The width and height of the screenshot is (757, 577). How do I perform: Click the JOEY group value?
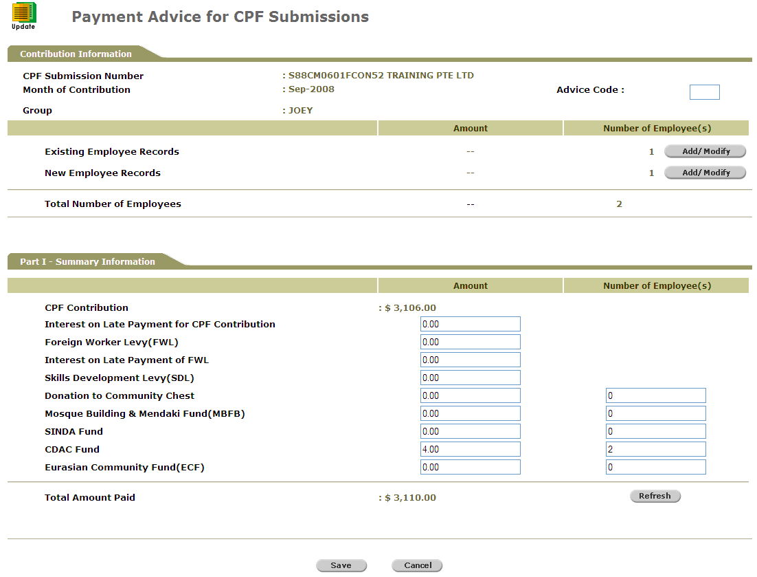click(x=300, y=110)
